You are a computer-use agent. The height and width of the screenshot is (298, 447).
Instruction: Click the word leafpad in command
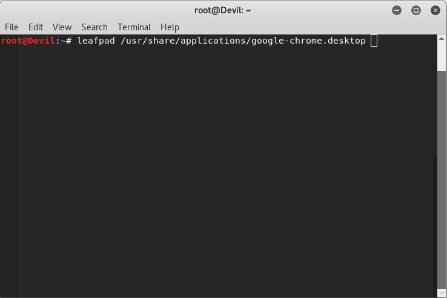pos(96,41)
